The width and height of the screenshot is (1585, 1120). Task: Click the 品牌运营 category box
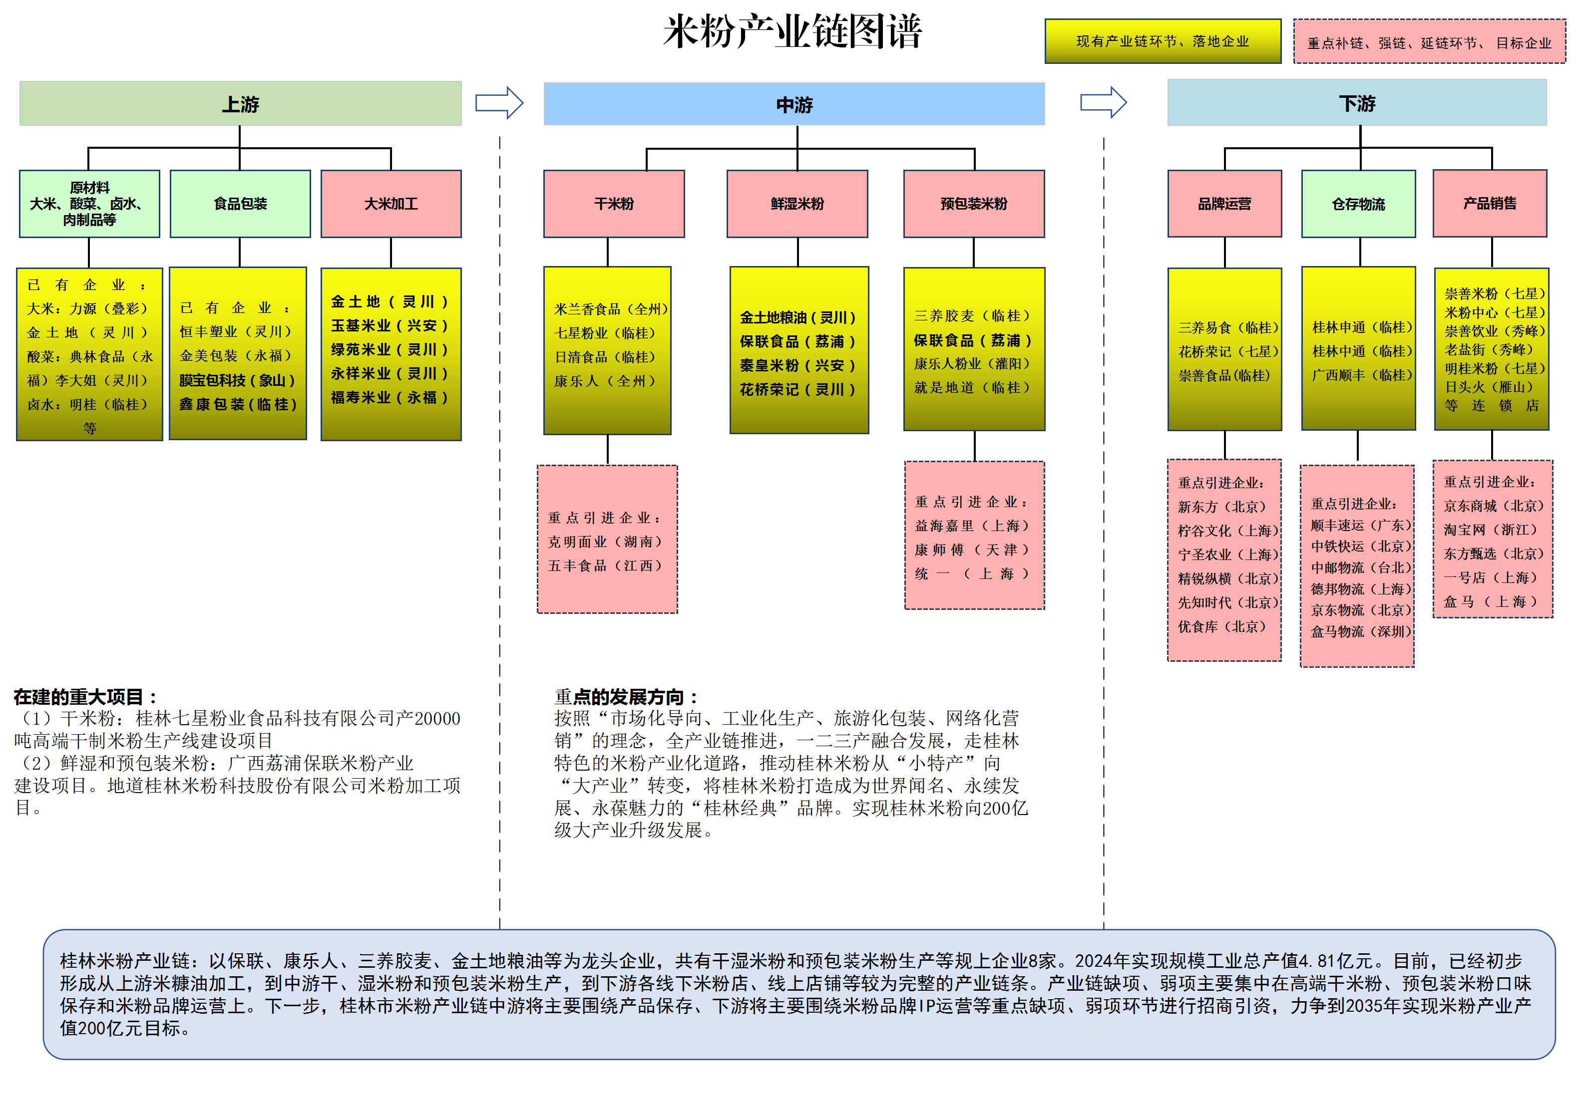point(1224,204)
